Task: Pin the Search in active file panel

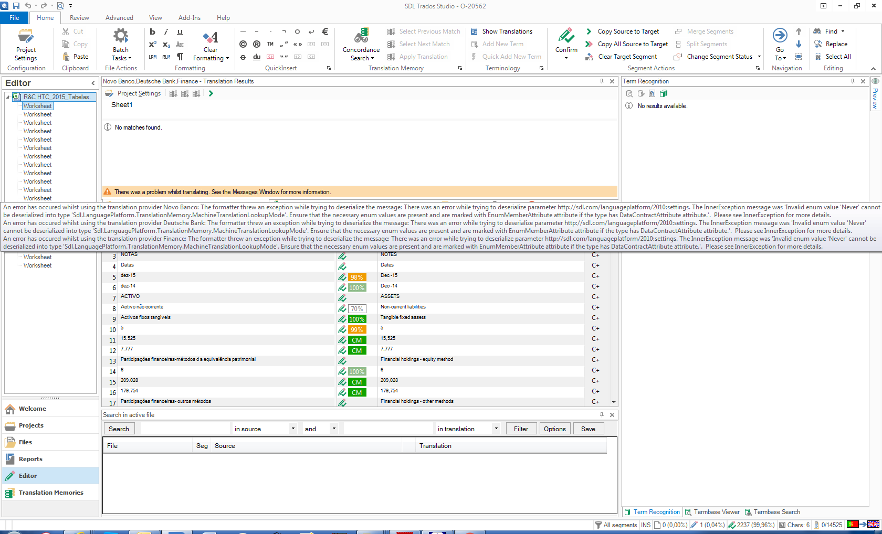Action: pos(602,415)
